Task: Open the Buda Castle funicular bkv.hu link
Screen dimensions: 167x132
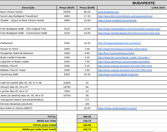Action: click(124, 57)
